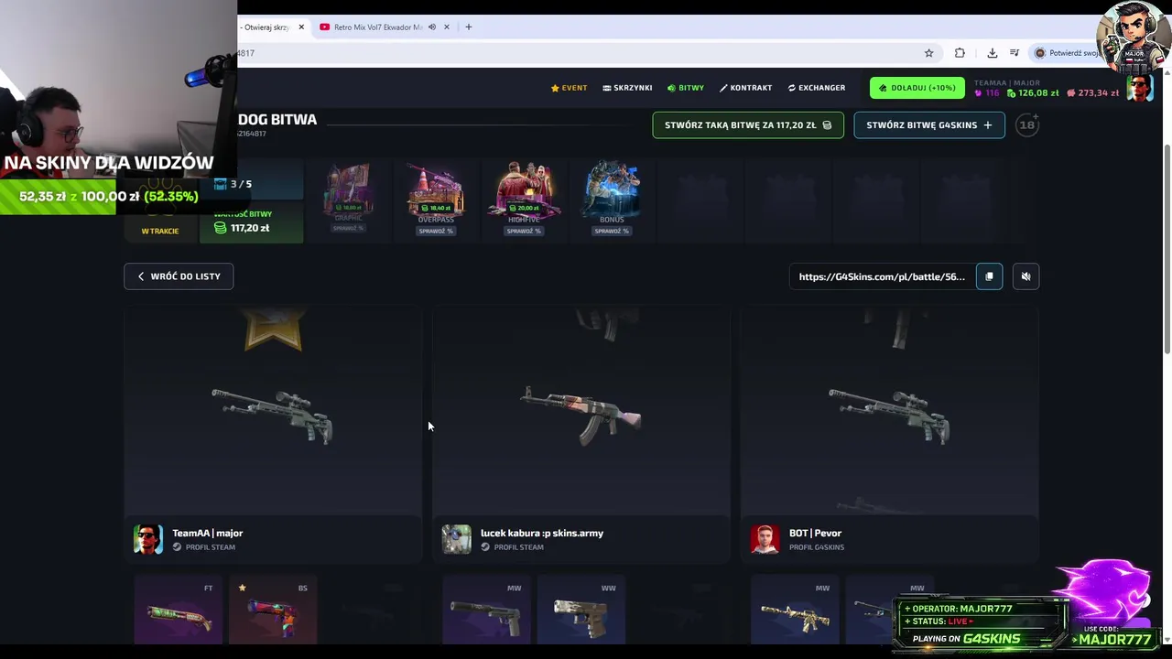Screen dimensions: 1172x659
Task: Click the 18+ age badge icon
Action: 1027,125
